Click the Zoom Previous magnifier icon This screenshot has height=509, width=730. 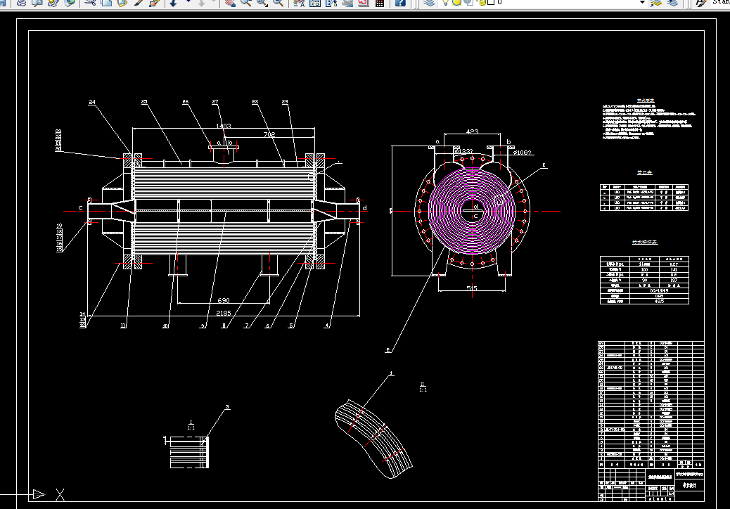[278, 3]
